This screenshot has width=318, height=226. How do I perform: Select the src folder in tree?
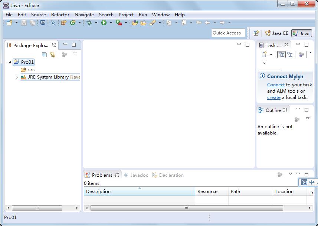[x=28, y=70]
